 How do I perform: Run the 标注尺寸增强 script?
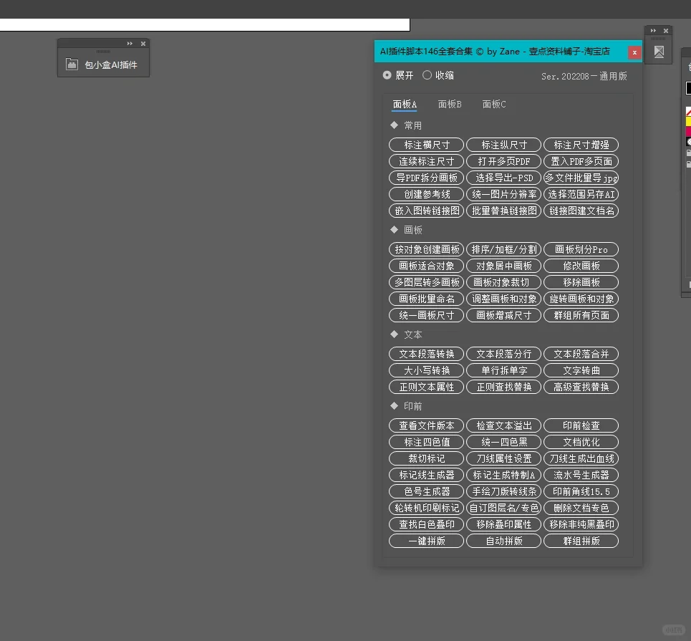(581, 145)
